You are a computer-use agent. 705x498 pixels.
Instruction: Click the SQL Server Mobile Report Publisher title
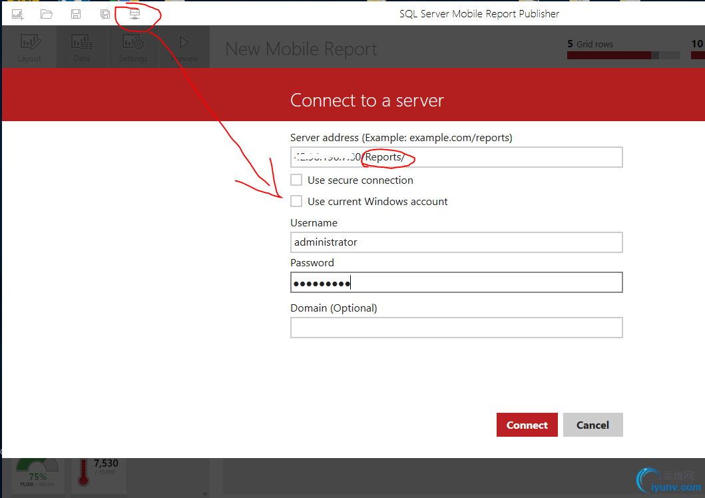point(479,14)
